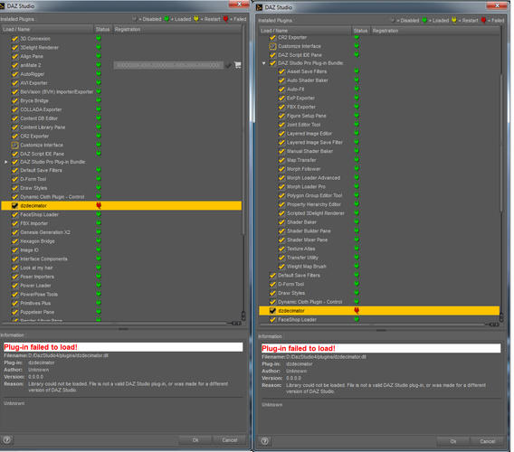514x452 pixels.
Task: Click yellow Restart legend icon in left window
Action: pos(196,19)
